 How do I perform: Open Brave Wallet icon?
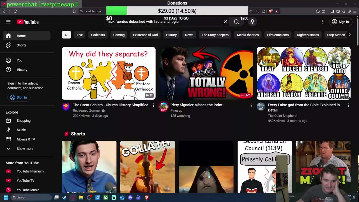(x=338, y=11)
